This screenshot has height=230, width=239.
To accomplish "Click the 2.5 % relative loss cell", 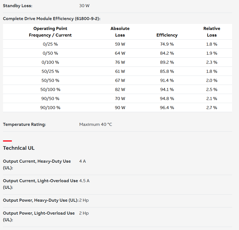I will coord(212,90).
